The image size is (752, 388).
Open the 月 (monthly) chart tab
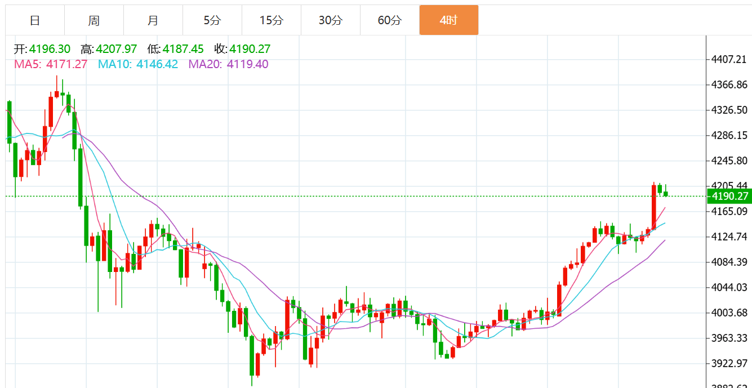153,20
